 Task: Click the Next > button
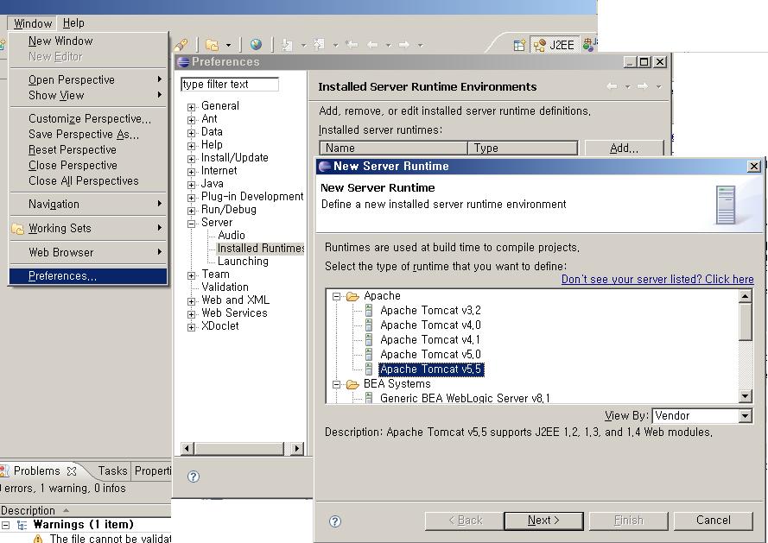pyautogui.click(x=543, y=521)
